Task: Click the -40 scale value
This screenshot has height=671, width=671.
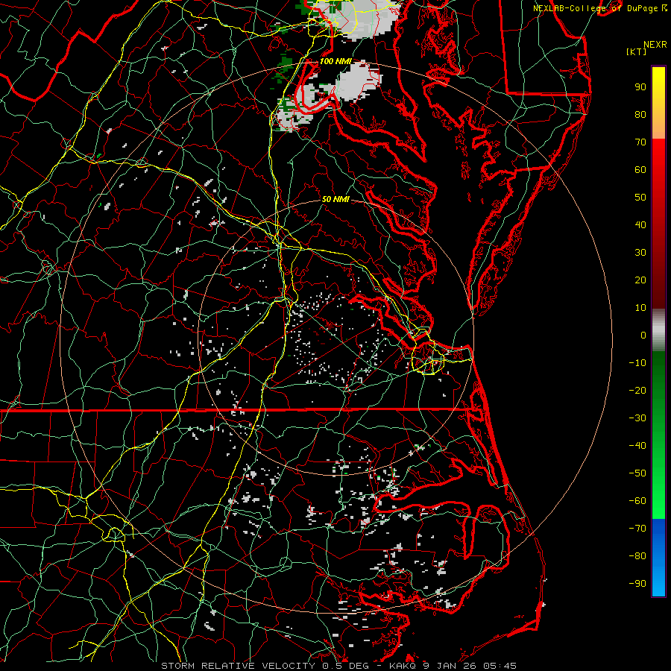Action: click(637, 446)
